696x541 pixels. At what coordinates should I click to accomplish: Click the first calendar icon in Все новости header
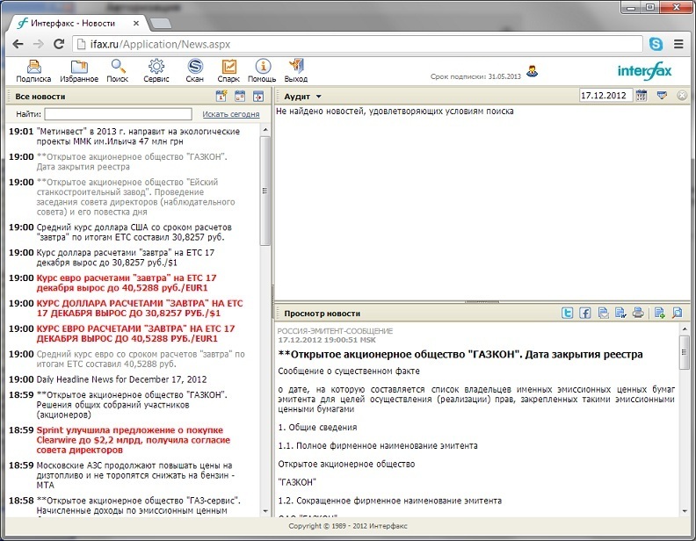click(221, 96)
